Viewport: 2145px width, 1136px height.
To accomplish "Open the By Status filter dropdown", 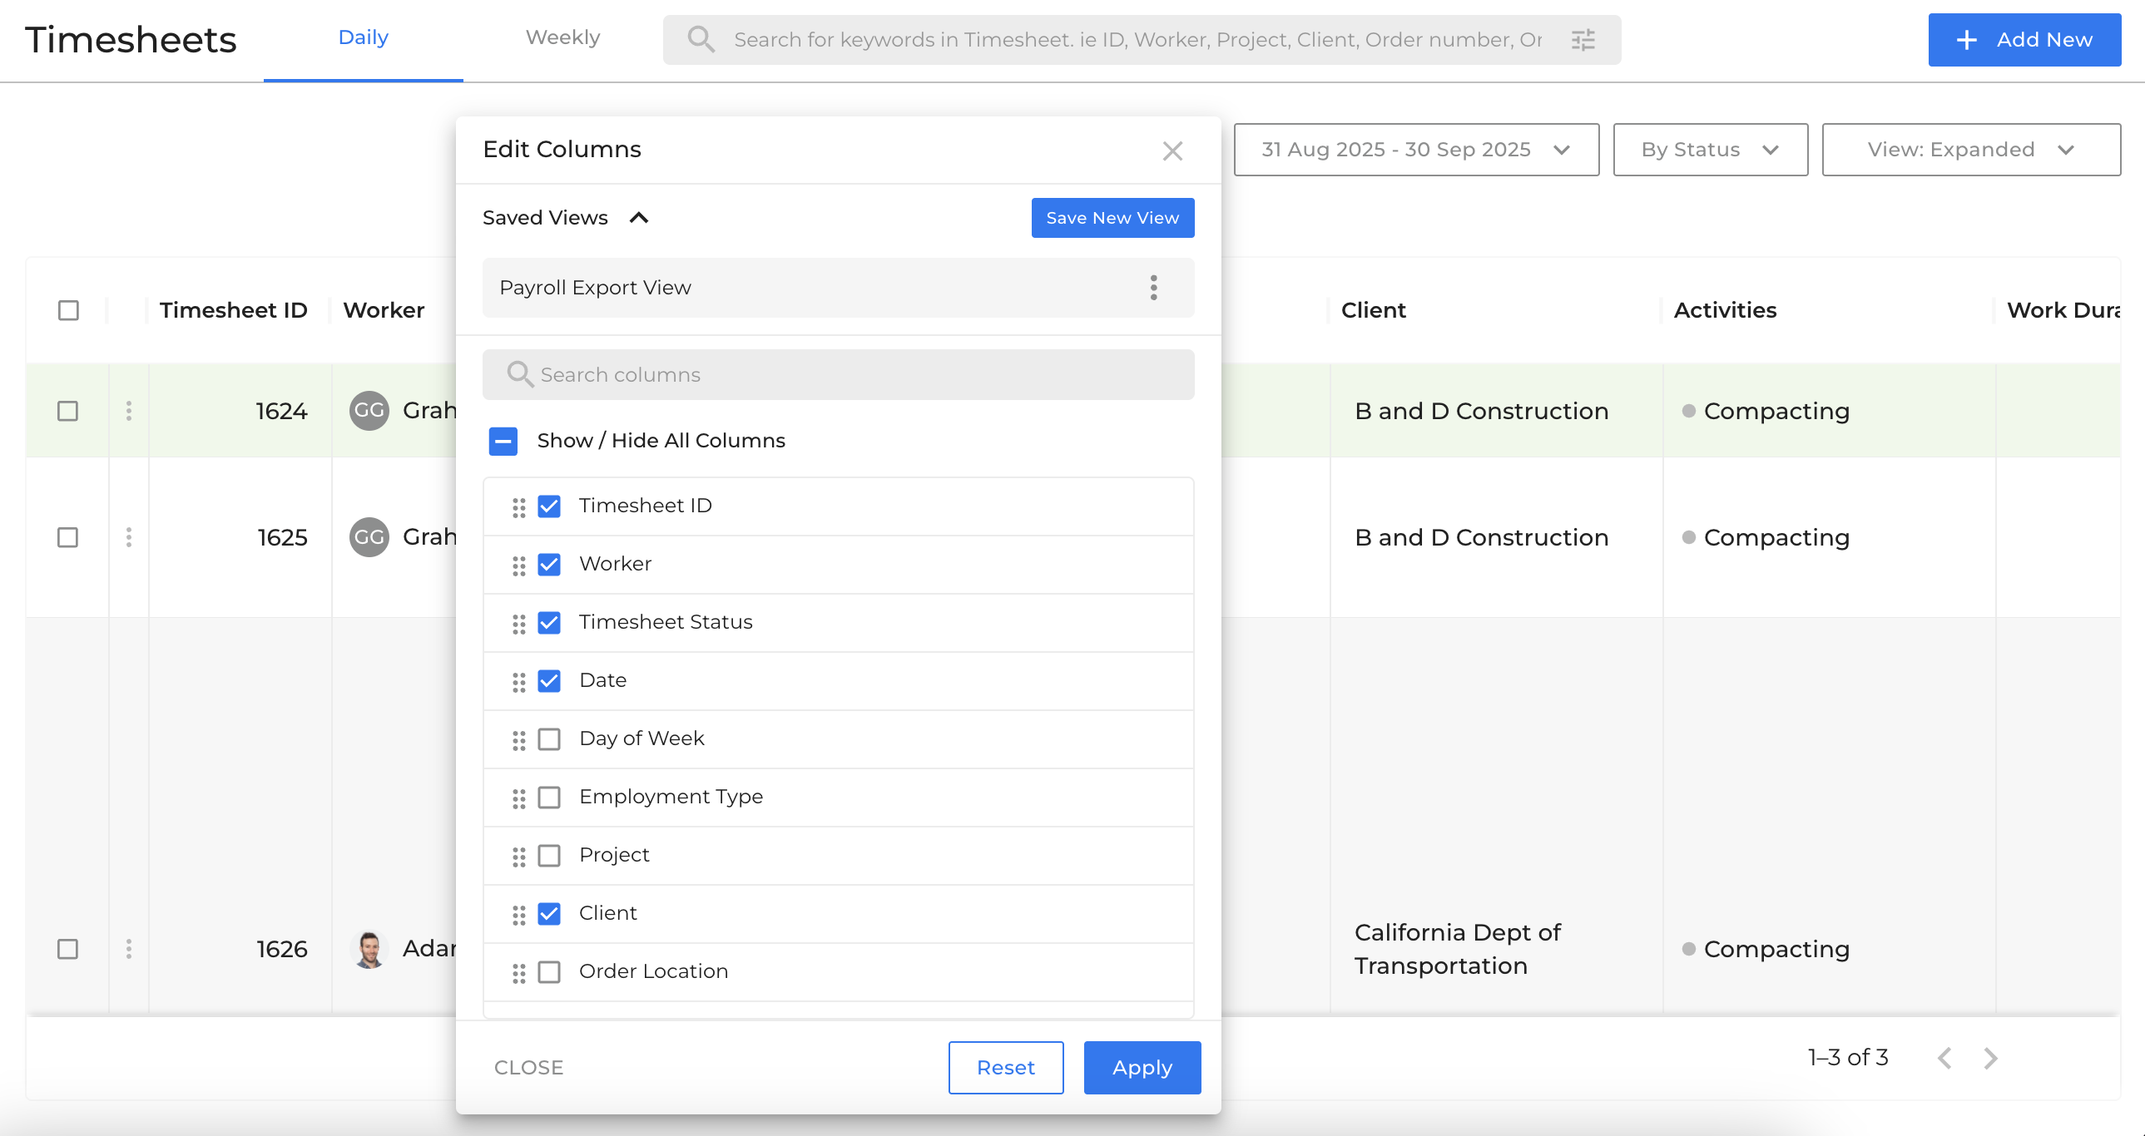I will click(x=1710, y=150).
